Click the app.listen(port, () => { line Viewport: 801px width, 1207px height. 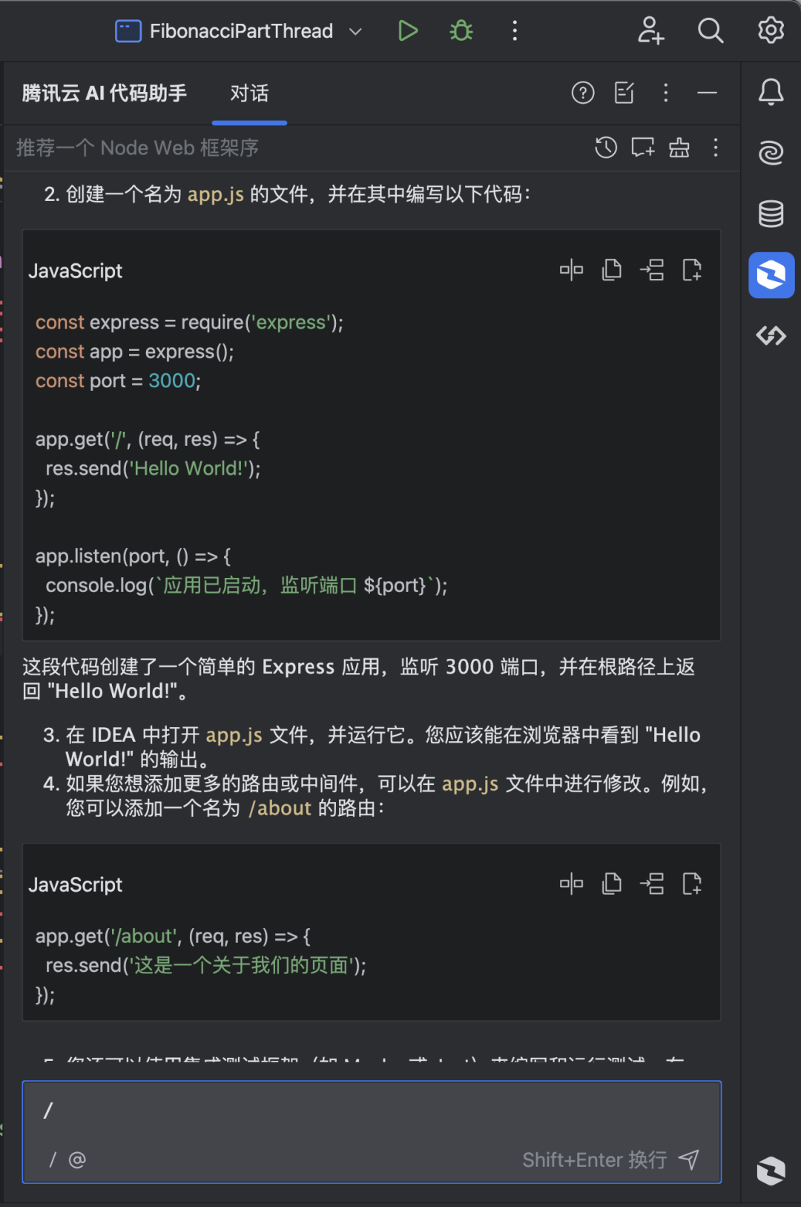tap(133, 556)
